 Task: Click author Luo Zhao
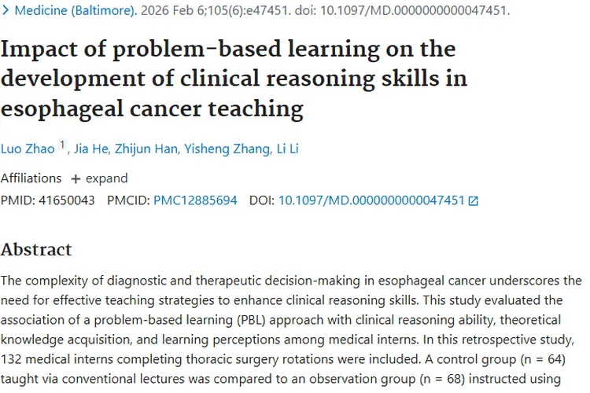[x=28, y=149]
